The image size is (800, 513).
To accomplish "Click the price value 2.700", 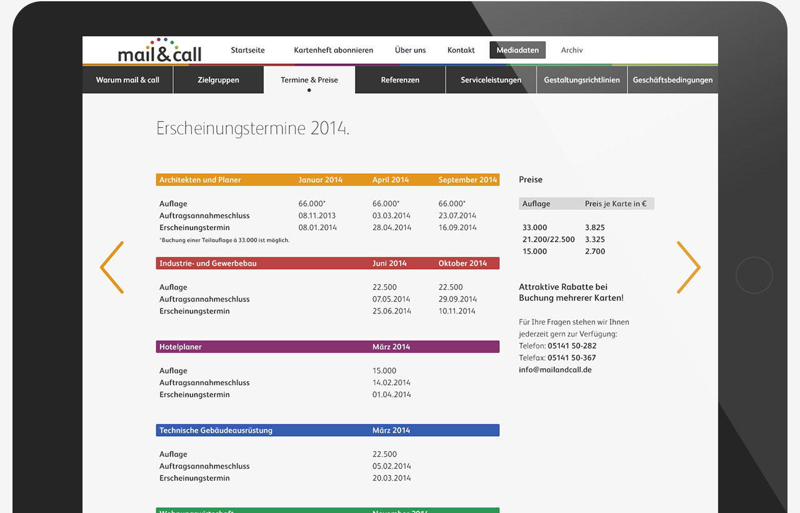I will [595, 251].
